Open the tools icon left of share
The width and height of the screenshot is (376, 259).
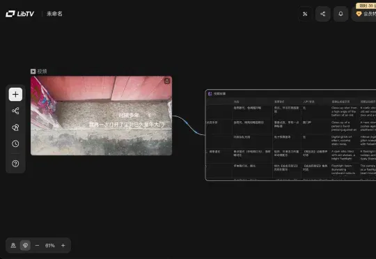pos(305,14)
